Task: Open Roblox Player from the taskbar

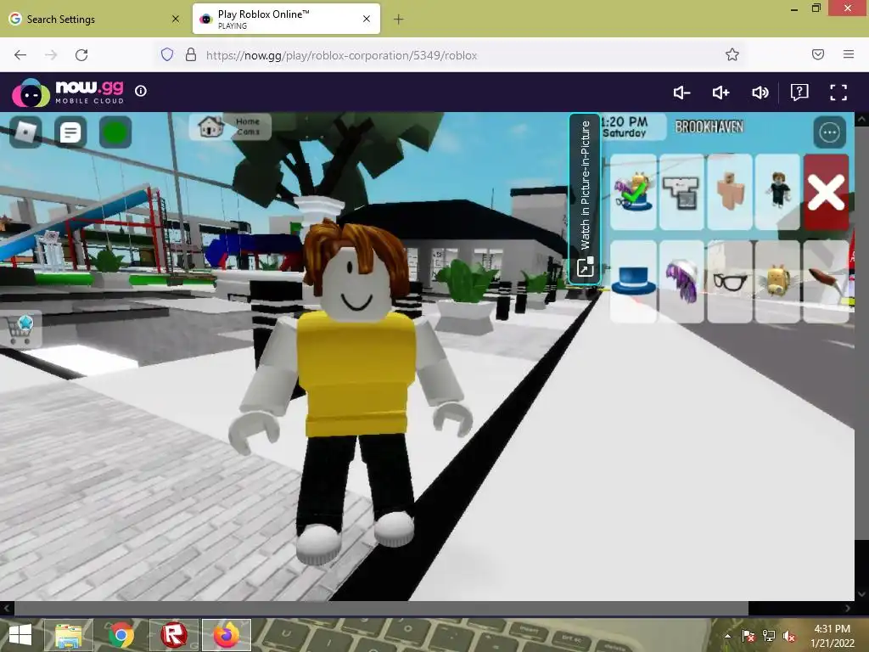Action: tap(173, 635)
